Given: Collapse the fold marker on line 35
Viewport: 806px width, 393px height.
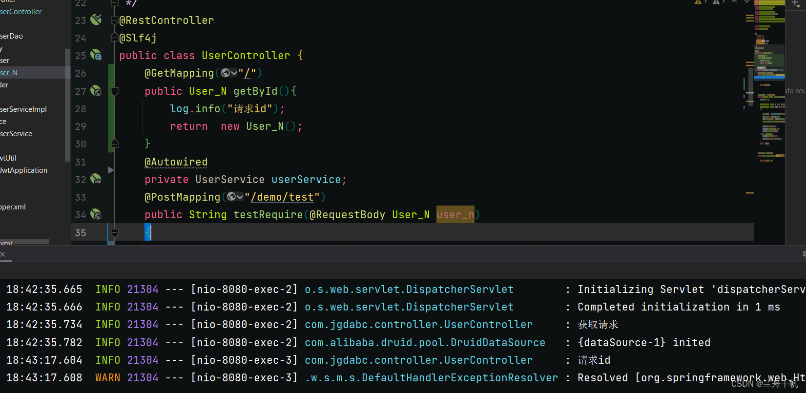Looking at the screenshot, I should coord(115,233).
